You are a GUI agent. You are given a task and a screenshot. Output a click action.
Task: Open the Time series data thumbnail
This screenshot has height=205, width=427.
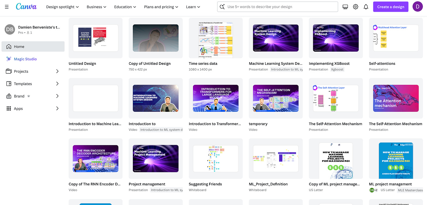pos(216,38)
